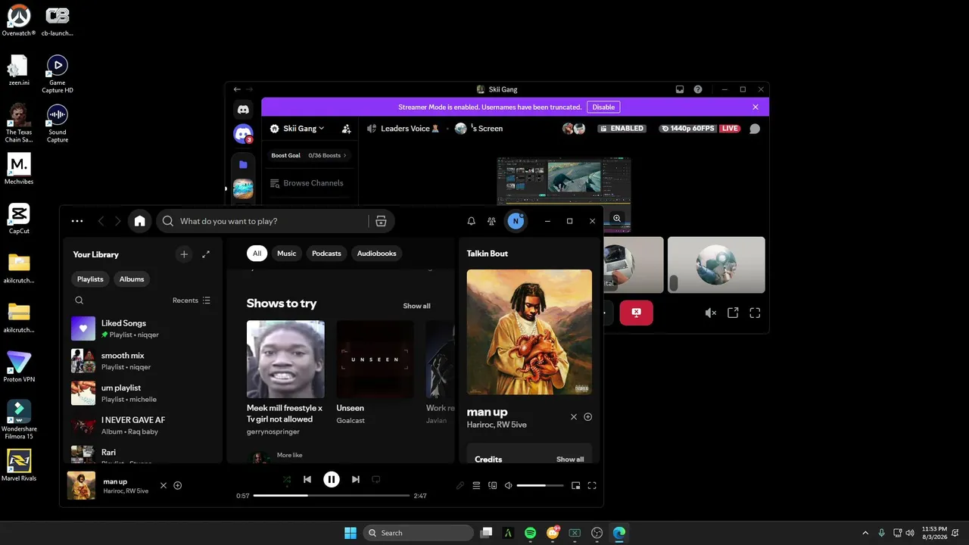Seek in song progress bar

[x=332, y=496]
